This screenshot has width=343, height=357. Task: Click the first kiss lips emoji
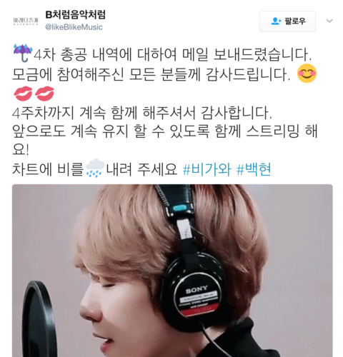23,94
